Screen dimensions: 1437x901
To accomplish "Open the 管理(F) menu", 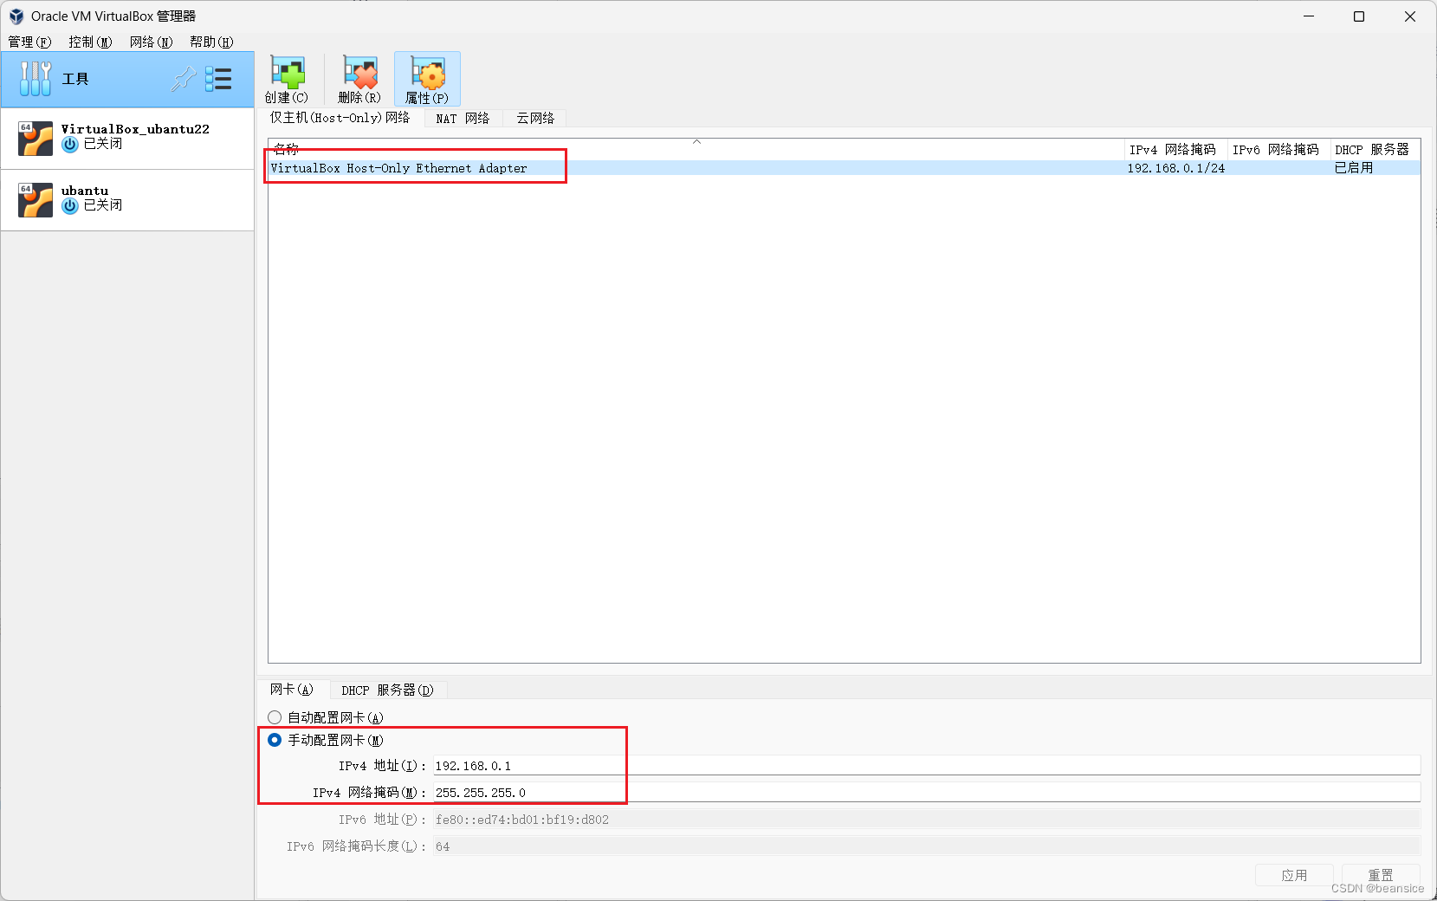I will click(x=29, y=42).
